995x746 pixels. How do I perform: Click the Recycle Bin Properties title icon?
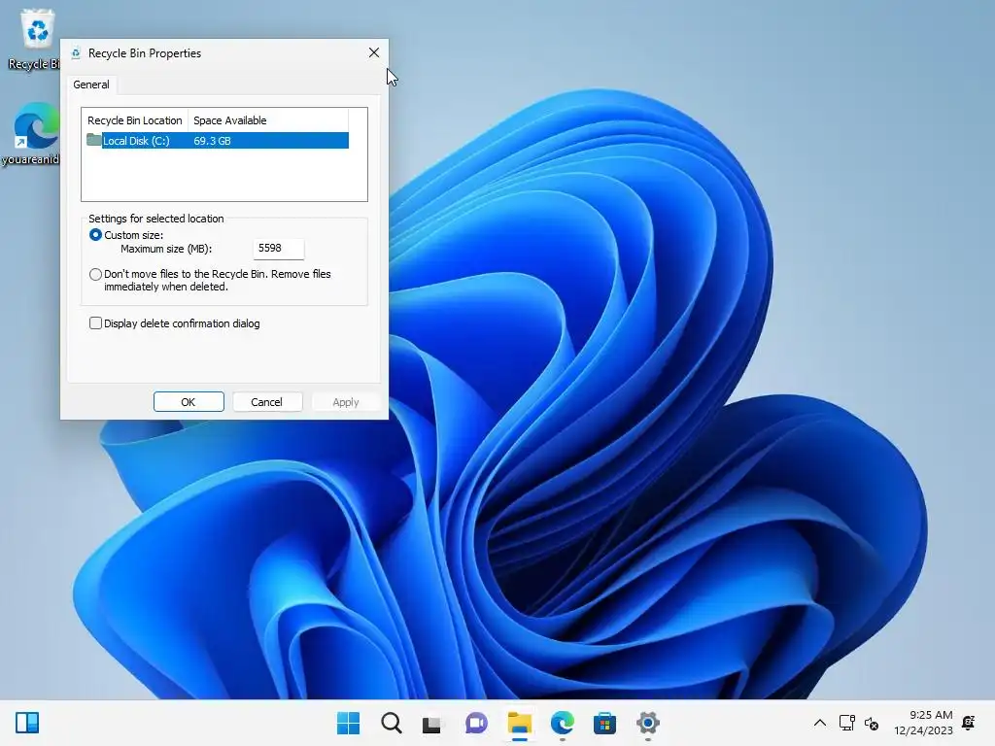(76, 53)
